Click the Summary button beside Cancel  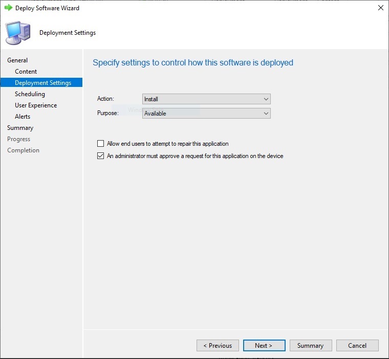pyautogui.click(x=311, y=346)
